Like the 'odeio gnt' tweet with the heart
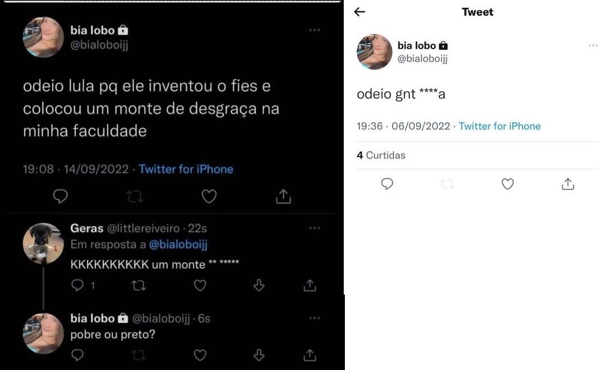 pyautogui.click(x=508, y=184)
